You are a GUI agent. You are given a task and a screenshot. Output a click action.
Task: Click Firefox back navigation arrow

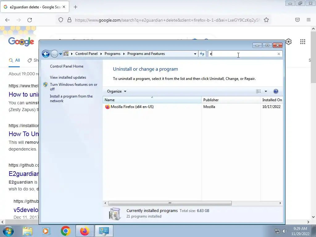(x=7, y=20)
